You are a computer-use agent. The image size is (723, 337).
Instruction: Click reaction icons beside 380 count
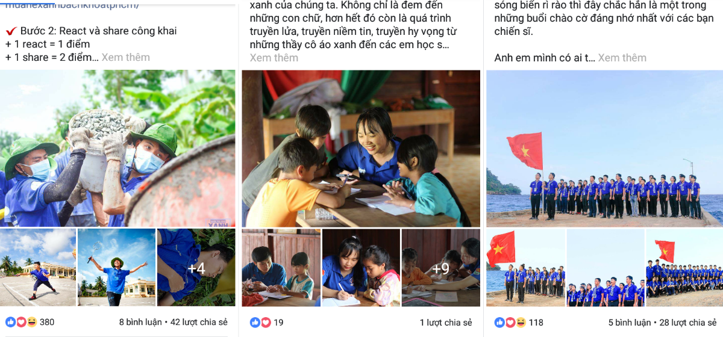pyautogui.click(x=21, y=322)
